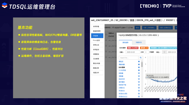189x105 pixels.
Task: Star the 存活状态(备) metric
Action: tap(139, 94)
